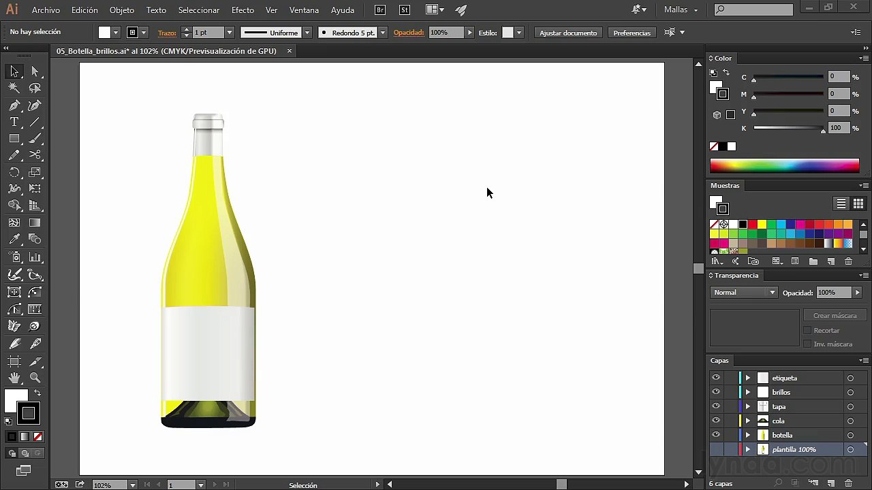Click the K slider track in Color panel
The width and height of the screenshot is (872, 490).
(788, 128)
